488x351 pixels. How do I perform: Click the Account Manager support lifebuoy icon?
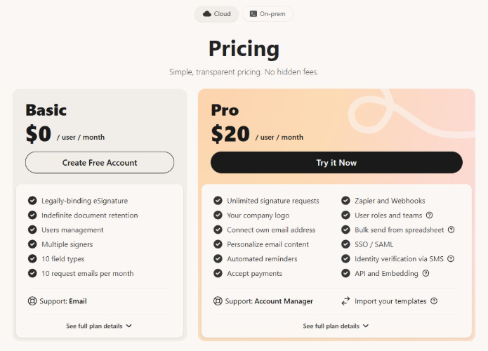[x=218, y=301]
